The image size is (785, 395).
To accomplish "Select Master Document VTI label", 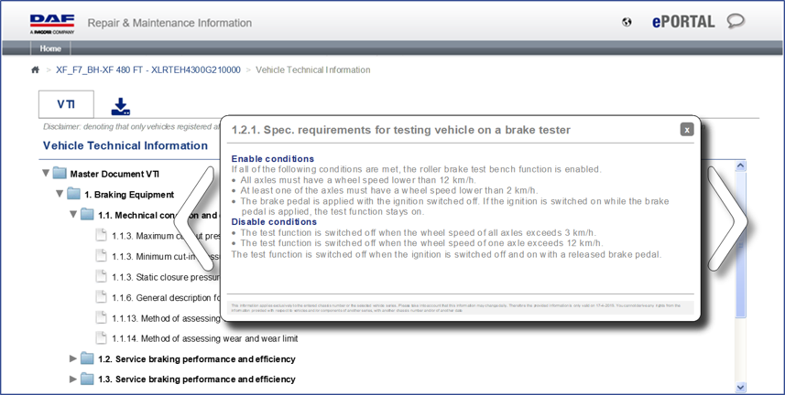I will point(114,174).
